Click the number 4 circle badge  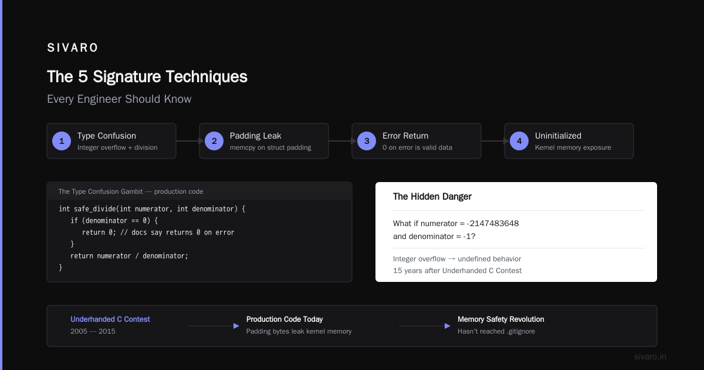(x=519, y=141)
